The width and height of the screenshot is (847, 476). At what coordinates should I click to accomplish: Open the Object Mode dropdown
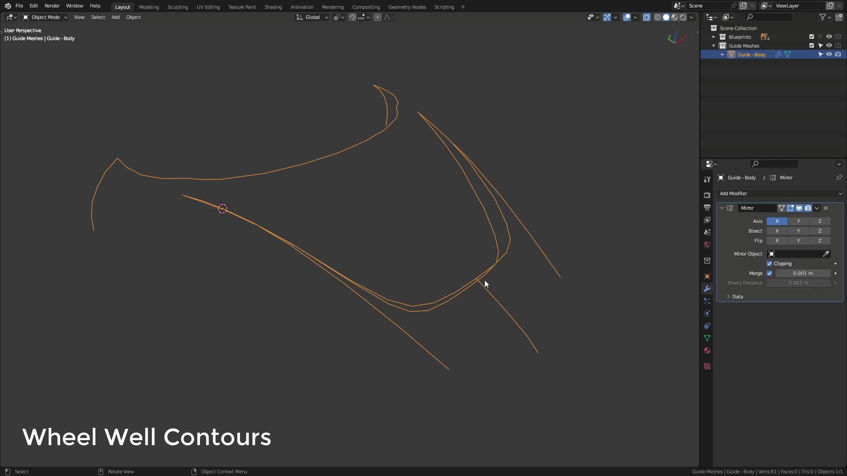coord(45,17)
